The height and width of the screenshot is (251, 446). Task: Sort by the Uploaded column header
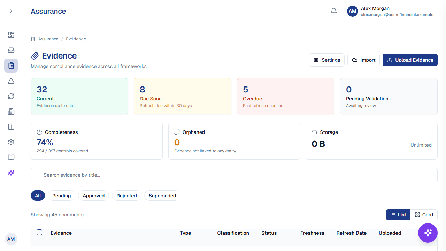tap(390, 233)
